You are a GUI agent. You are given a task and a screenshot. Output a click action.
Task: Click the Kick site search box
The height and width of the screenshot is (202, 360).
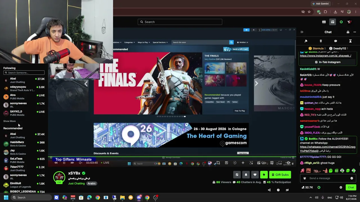180,22
